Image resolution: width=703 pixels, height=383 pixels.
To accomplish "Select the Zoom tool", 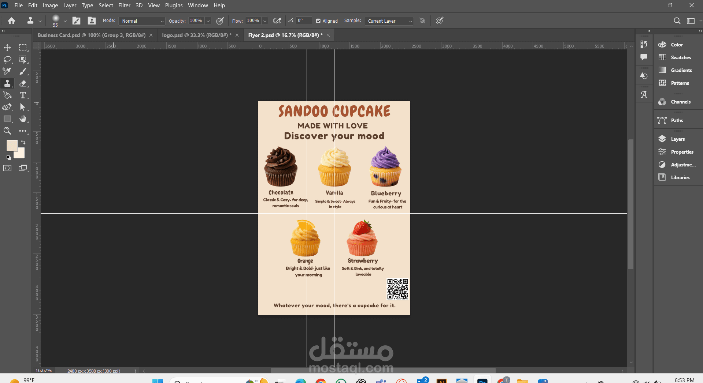I will pyautogui.click(x=7, y=131).
